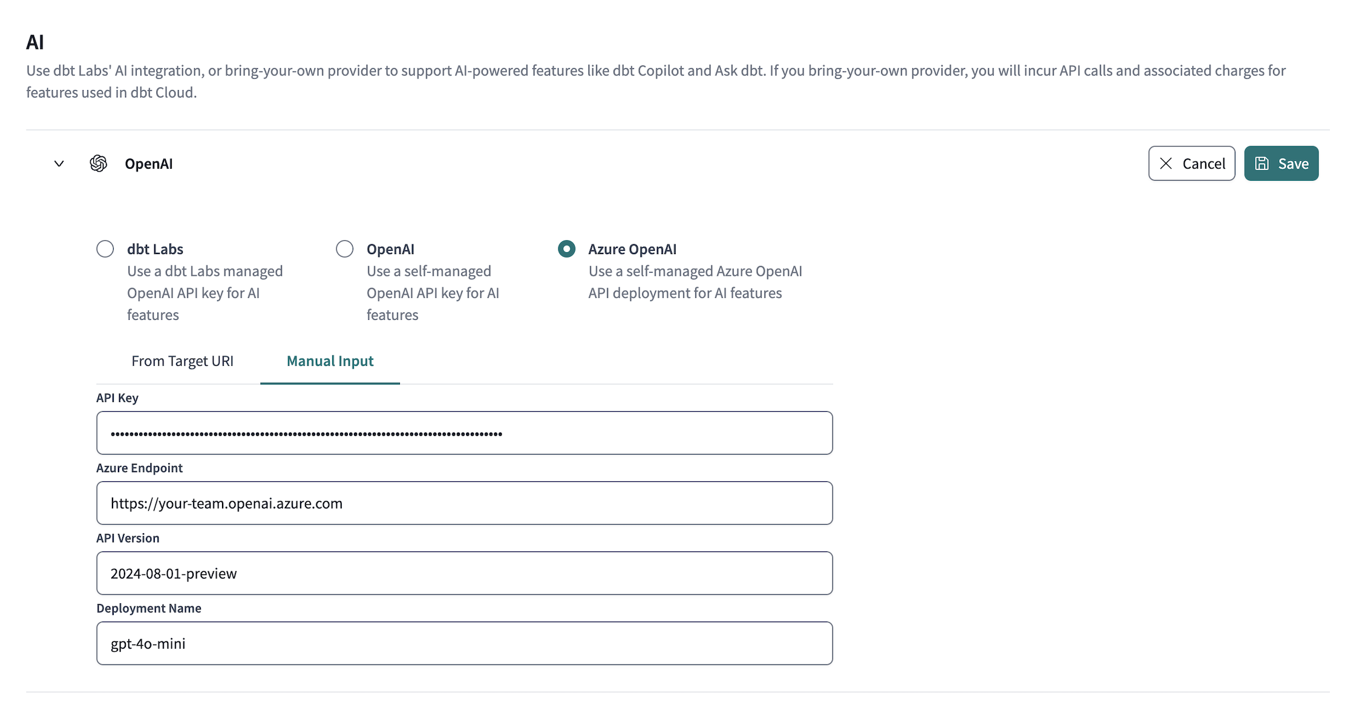
Task: Select the OpenAI self-managed provider option
Action: [x=344, y=249]
